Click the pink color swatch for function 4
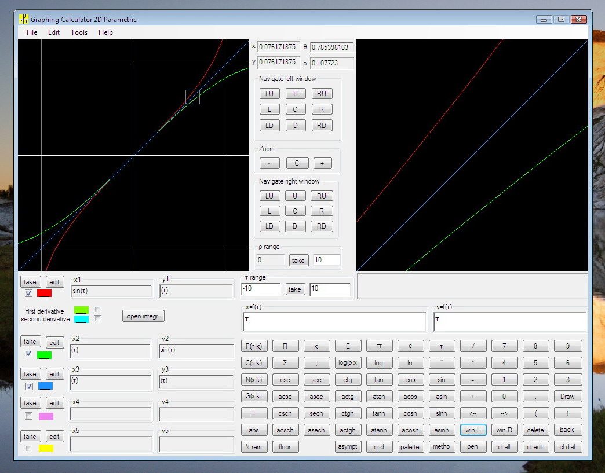 (x=46, y=416)
